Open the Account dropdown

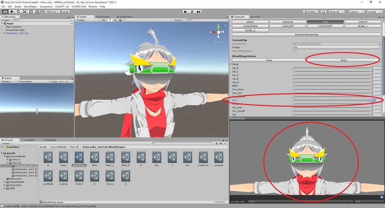click(x=336, y=12)
